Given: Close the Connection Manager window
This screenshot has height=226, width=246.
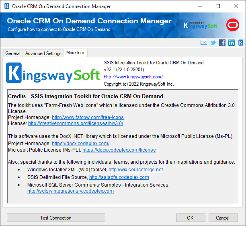Looking at the screenshot, I should coord(236,6).
